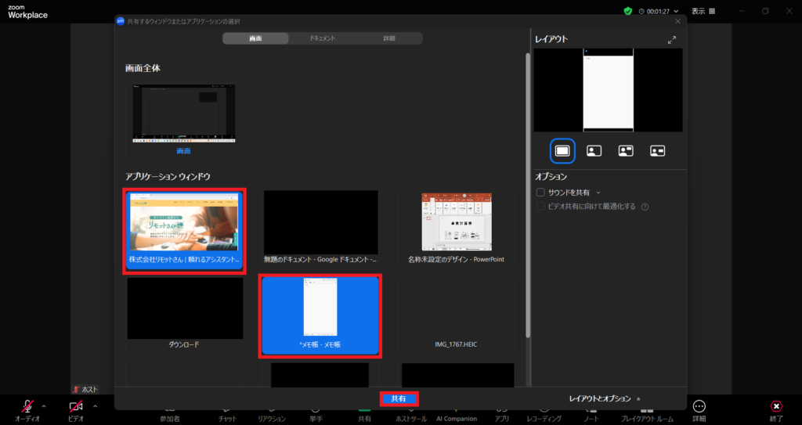Viewport: 802px width, 425px height.
Task: Enable the サウンドを共有 checkbox
Action: click(x=540, y=192)
